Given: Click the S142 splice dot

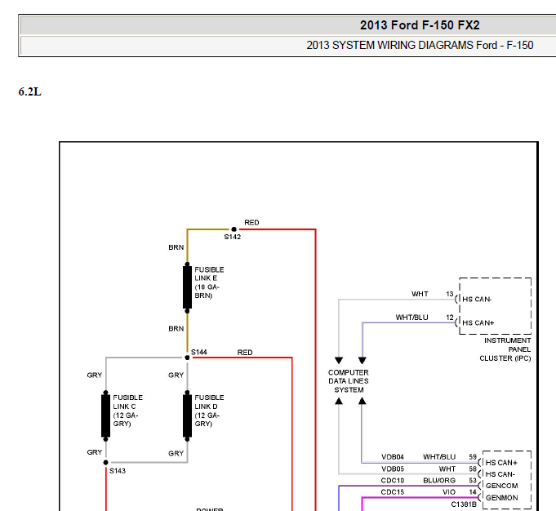Looking at the screenshot, I should coord(234,229).
